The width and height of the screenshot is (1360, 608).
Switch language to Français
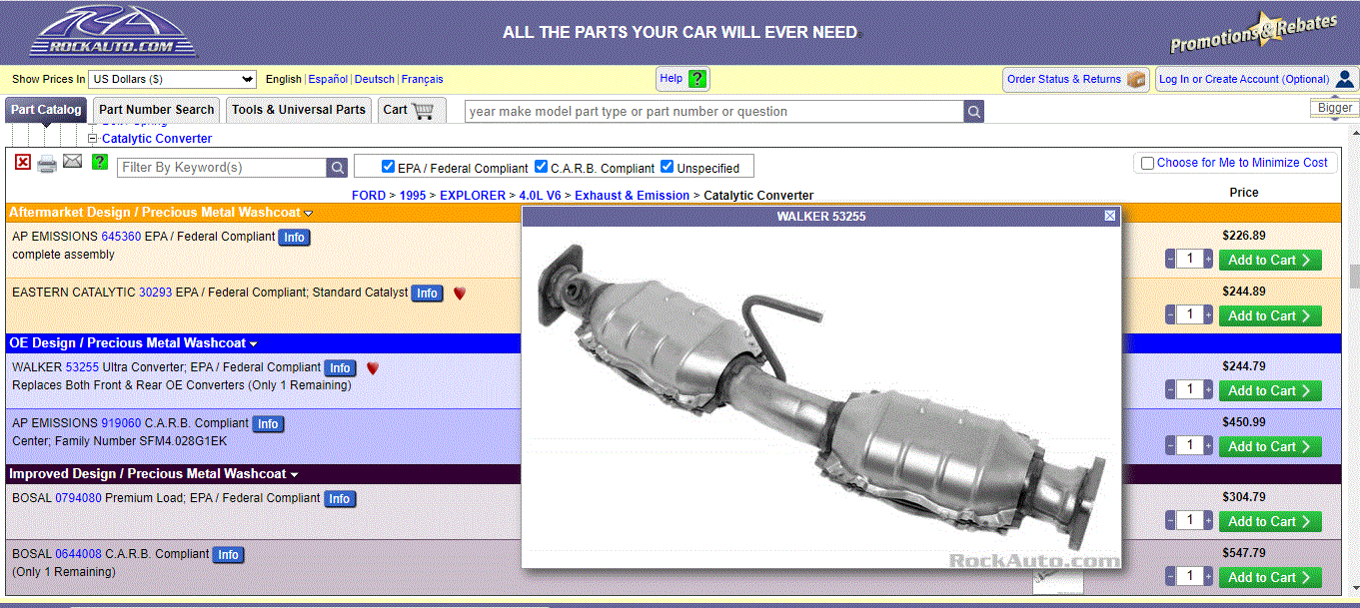tap(423, 79)
